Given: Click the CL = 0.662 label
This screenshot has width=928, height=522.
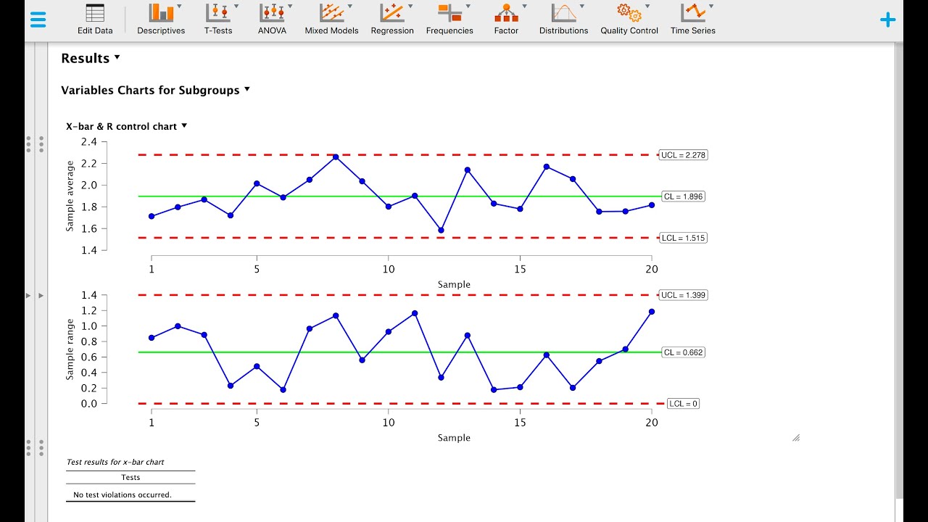Looking at the screenshot, I should (x=683, y=352).
